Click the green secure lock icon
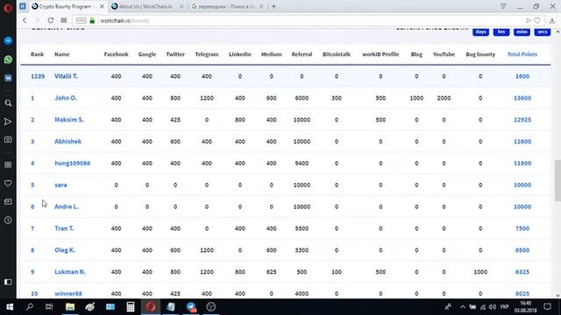 point(92,21)
